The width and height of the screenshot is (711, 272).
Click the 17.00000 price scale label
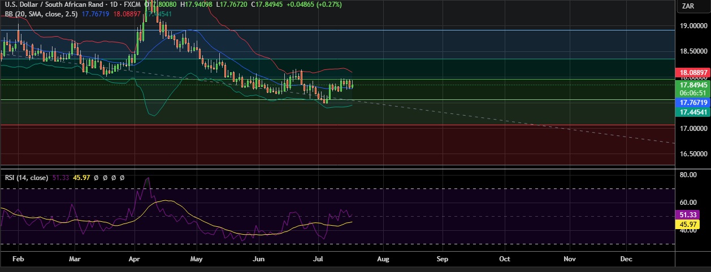(694, 128)
